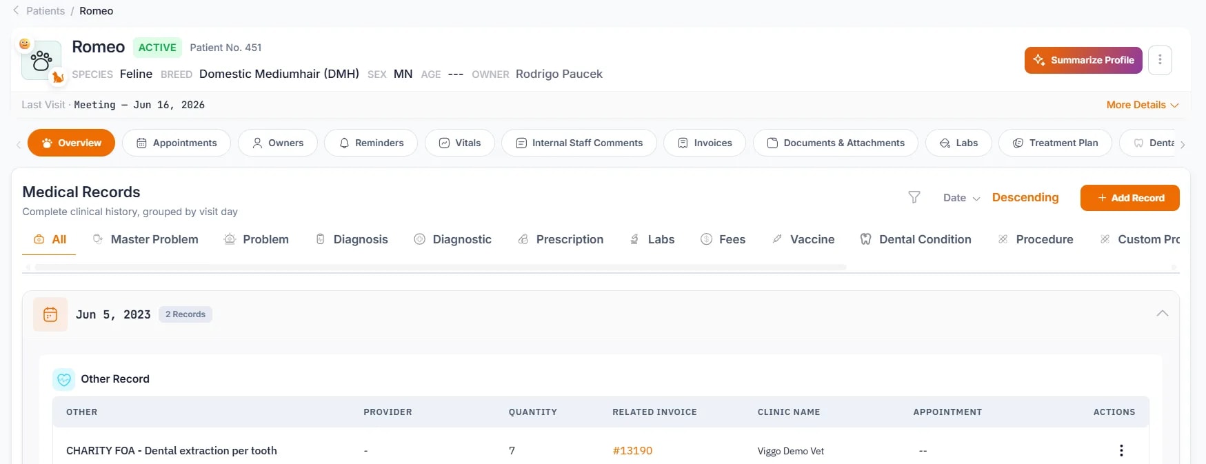
Task: Open the Date sort dropdown
Action: click(961, 198)
